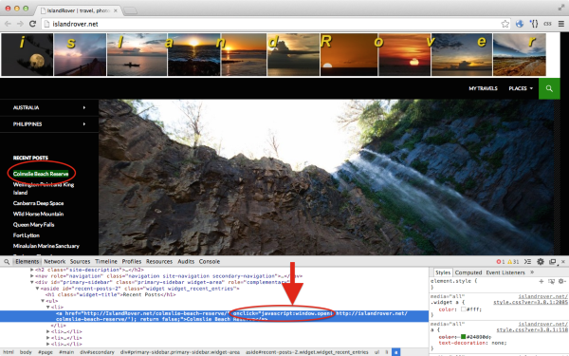This screenshot has width=569, height=356.
Task: Undock DevTools with the dock icon
Action: pyautogui.click(x=552, y=262)
